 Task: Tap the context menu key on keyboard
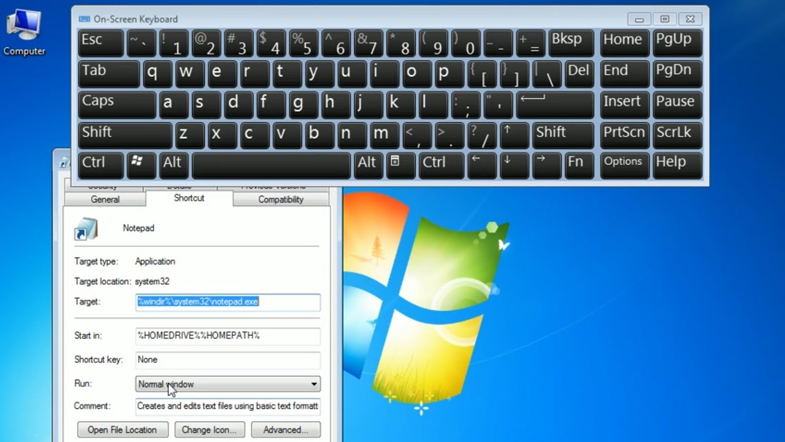point(401,166)
